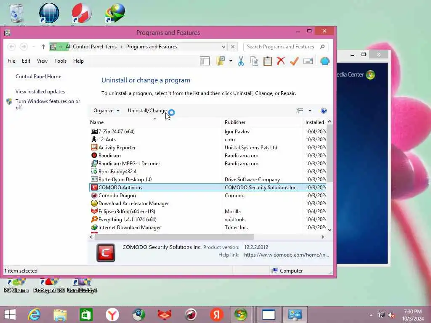Toggle the navigation pane layout icon
The height and width of the screenshot is (323, 431).
pyautogui.click(x=205, y=61)
